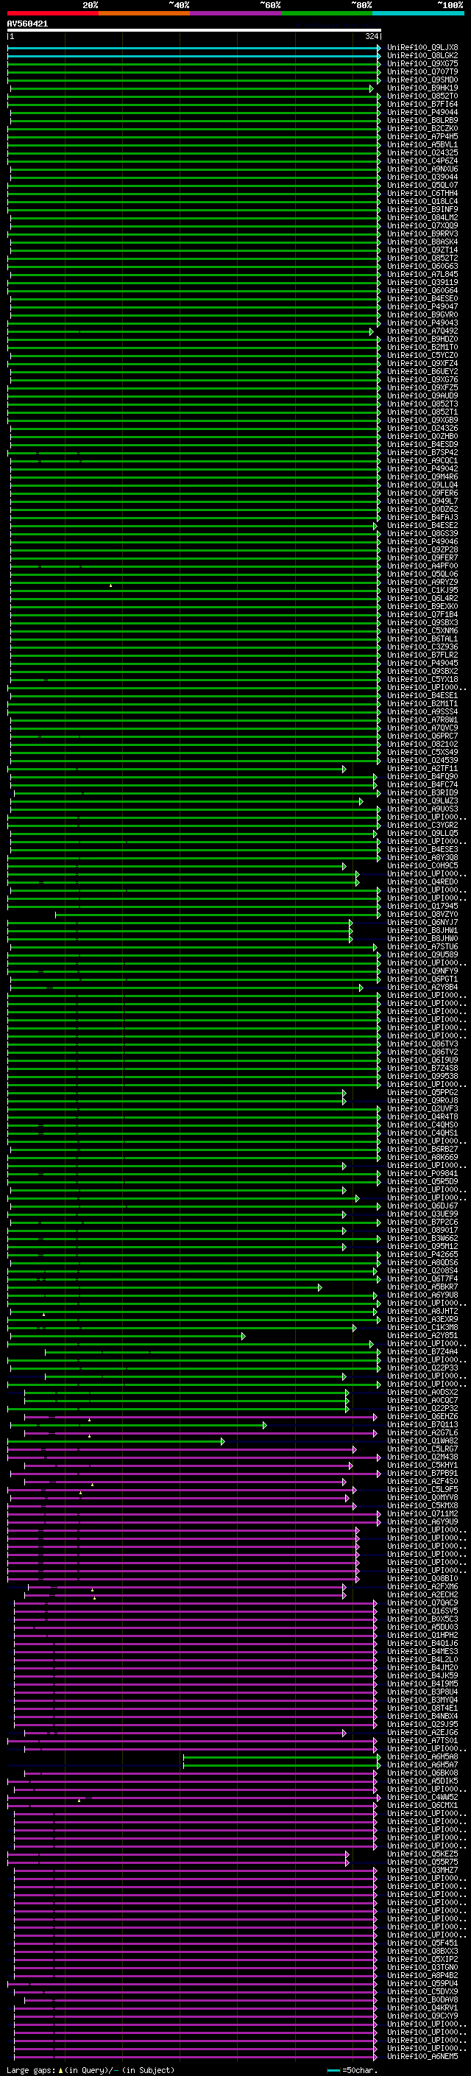The width and height of the screenshot is (471, 2076).
Task: Click the green ~80% identity legend bar
Action: coord(327,13)
